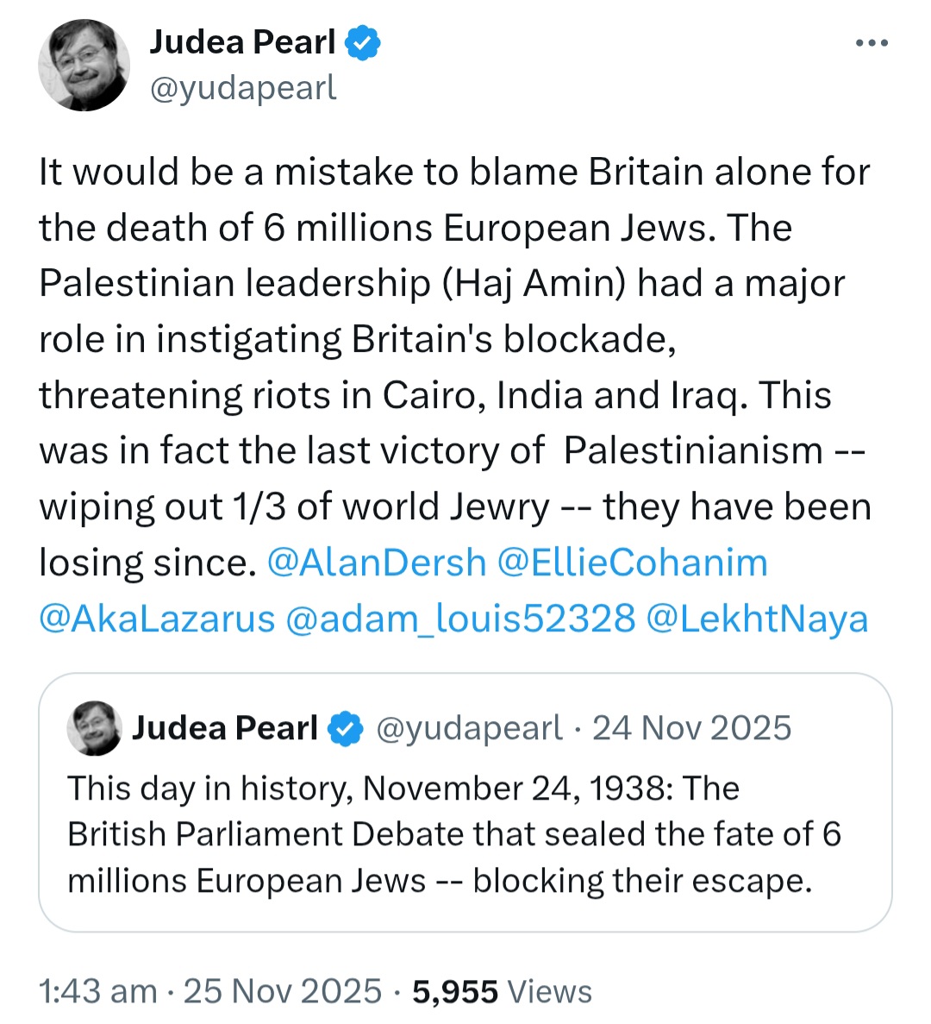Screen dimensions: 931x1024
Task: Open the @LekhtNaya mention
Action: (757, 619)
